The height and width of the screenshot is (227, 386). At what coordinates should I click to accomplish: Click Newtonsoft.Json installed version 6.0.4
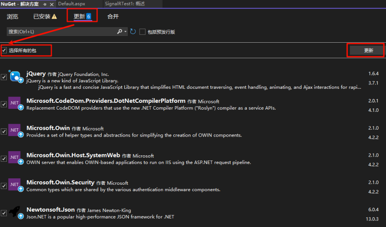click(373, 210)
